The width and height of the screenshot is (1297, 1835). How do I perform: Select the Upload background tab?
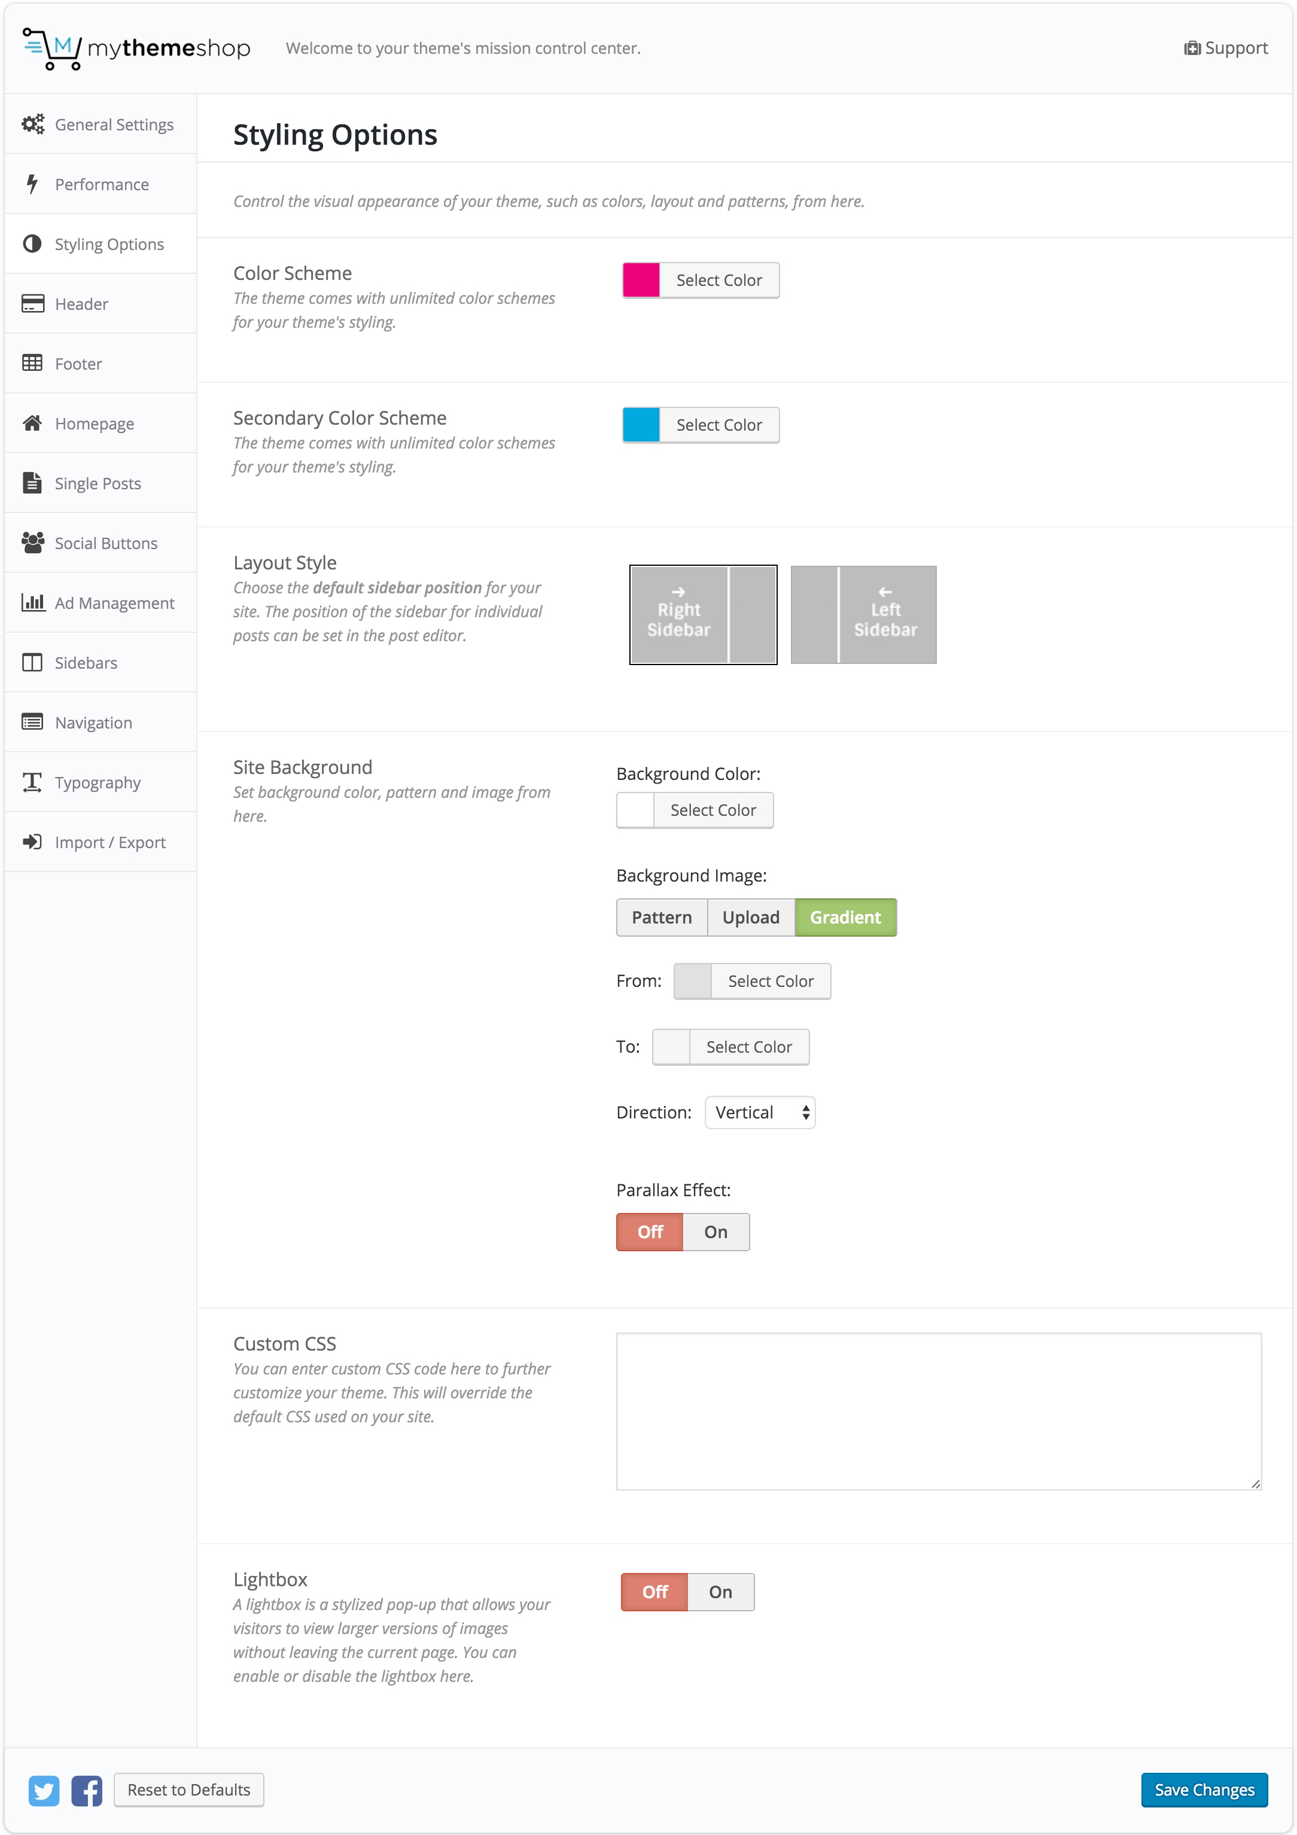point(750,917)
